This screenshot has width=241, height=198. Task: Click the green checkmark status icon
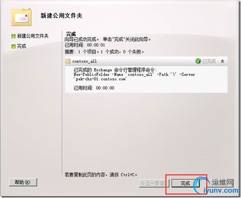[x=198, y=61]
